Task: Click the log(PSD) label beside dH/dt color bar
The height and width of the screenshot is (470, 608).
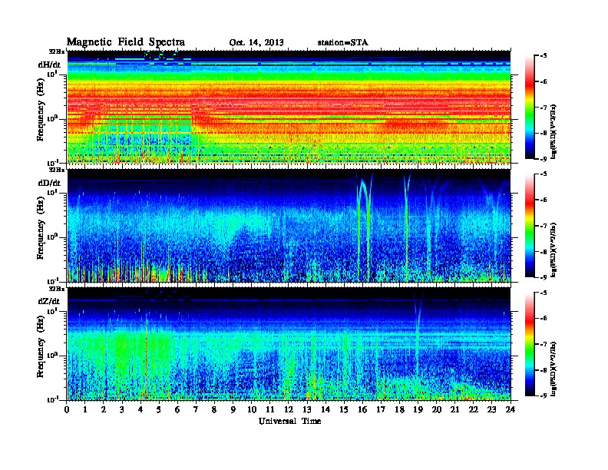Action: click(x=554, y=131)
